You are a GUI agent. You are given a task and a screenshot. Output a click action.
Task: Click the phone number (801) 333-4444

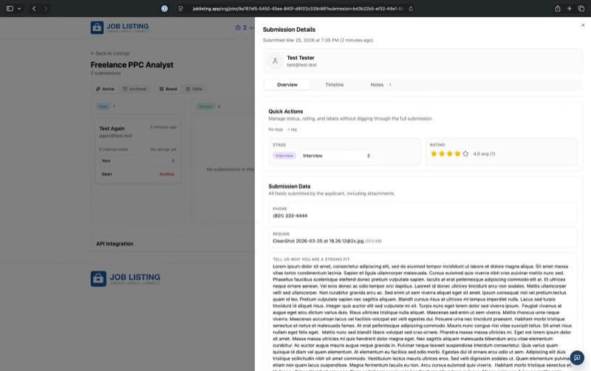pyautogui.click(x=290, y=216)
